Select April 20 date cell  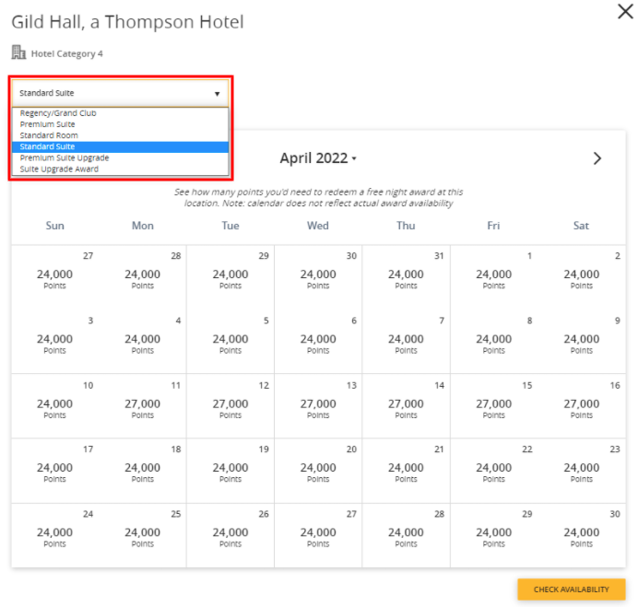point(318,470)
